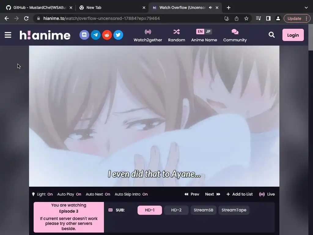Open media controls in toolbar

(x=259, y=18)
